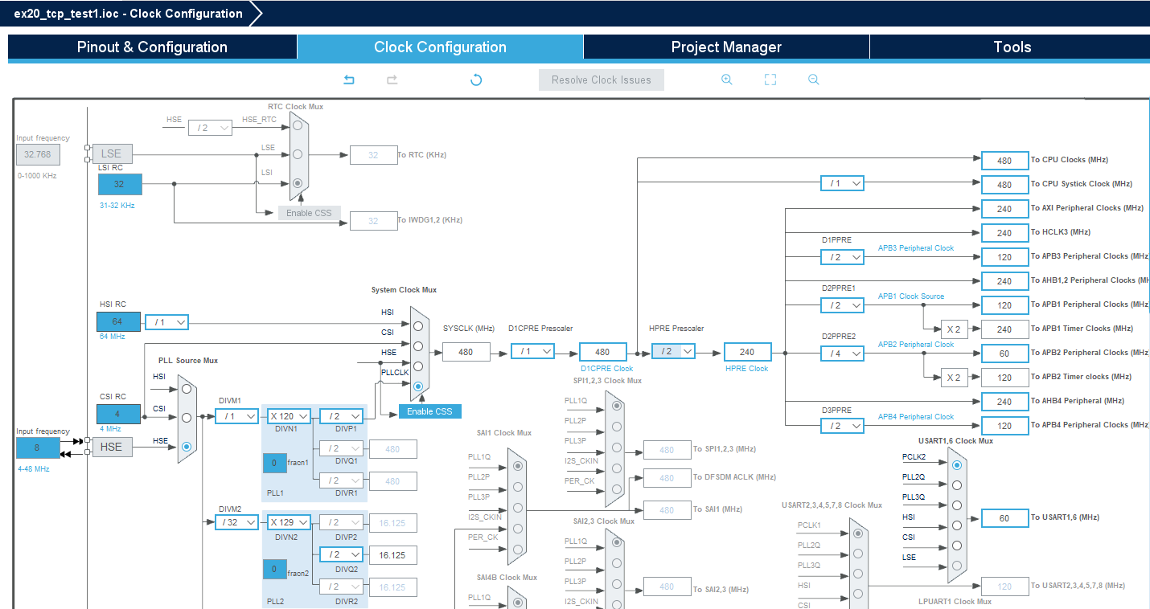
Task: Switch to Tools tab
Action: (x=1012, y=47)
